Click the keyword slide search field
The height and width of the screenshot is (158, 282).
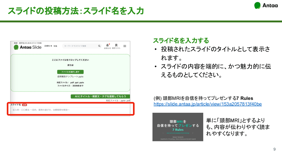79,46
